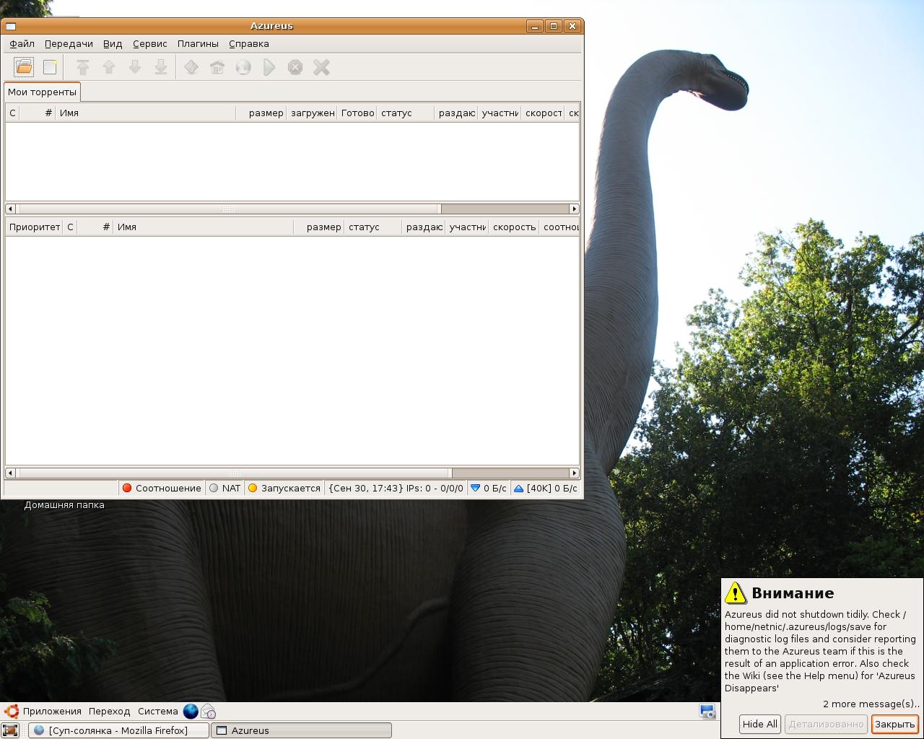This screenshot has height=739, width=924.
Task: Click the '2 more message(s)' text
Action: 871,704
